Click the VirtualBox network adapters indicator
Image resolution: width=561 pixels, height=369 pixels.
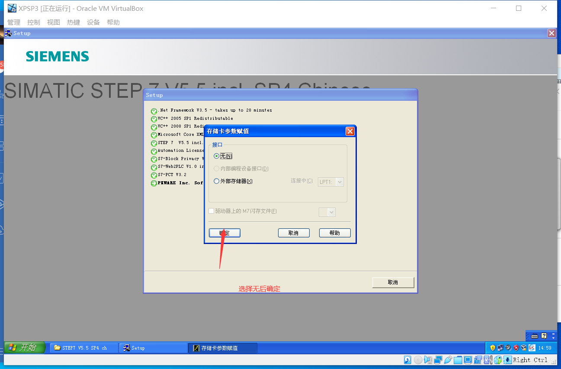(x=438, y=360)
